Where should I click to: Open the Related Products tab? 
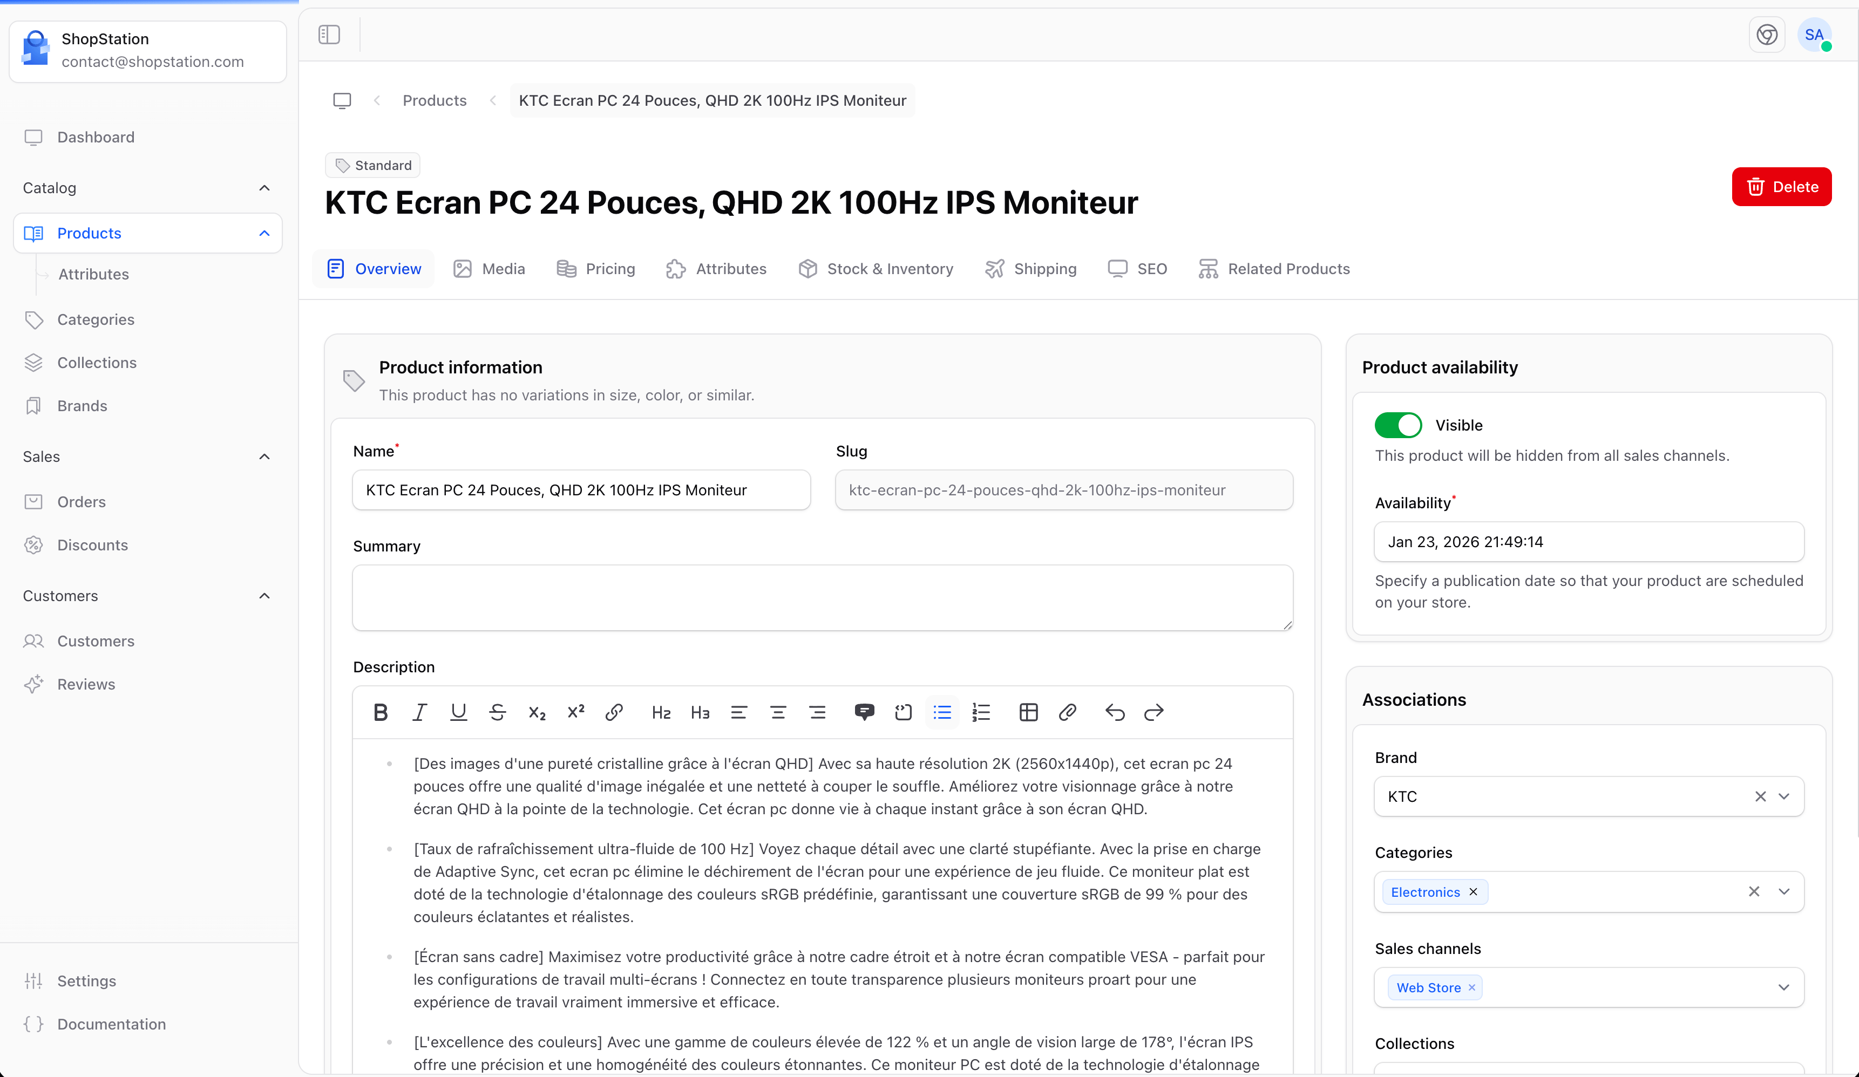[x=1274, y=269]
